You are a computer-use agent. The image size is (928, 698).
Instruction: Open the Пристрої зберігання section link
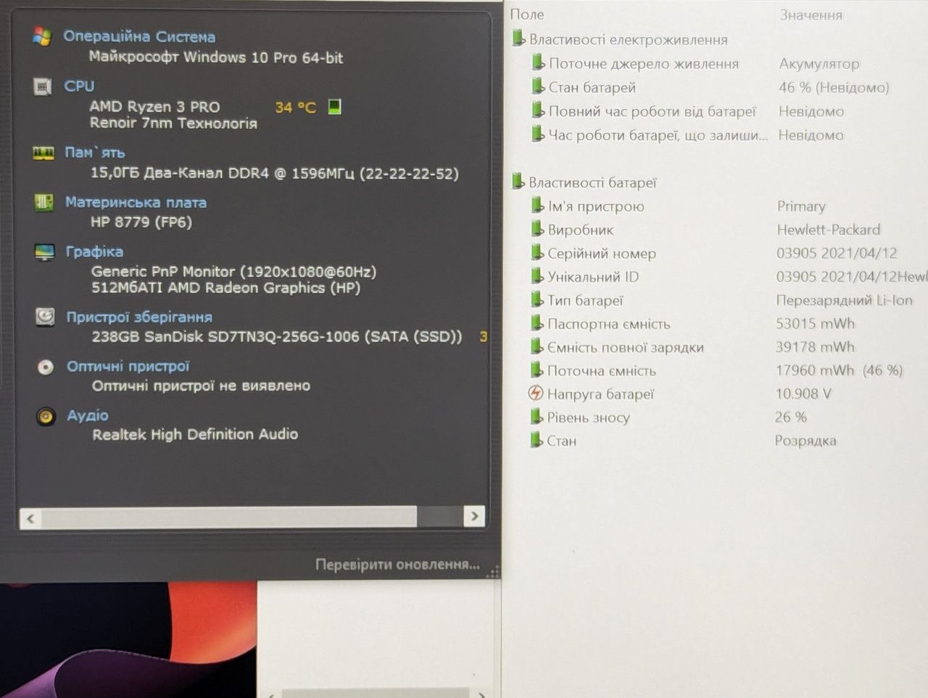(139, 317)
